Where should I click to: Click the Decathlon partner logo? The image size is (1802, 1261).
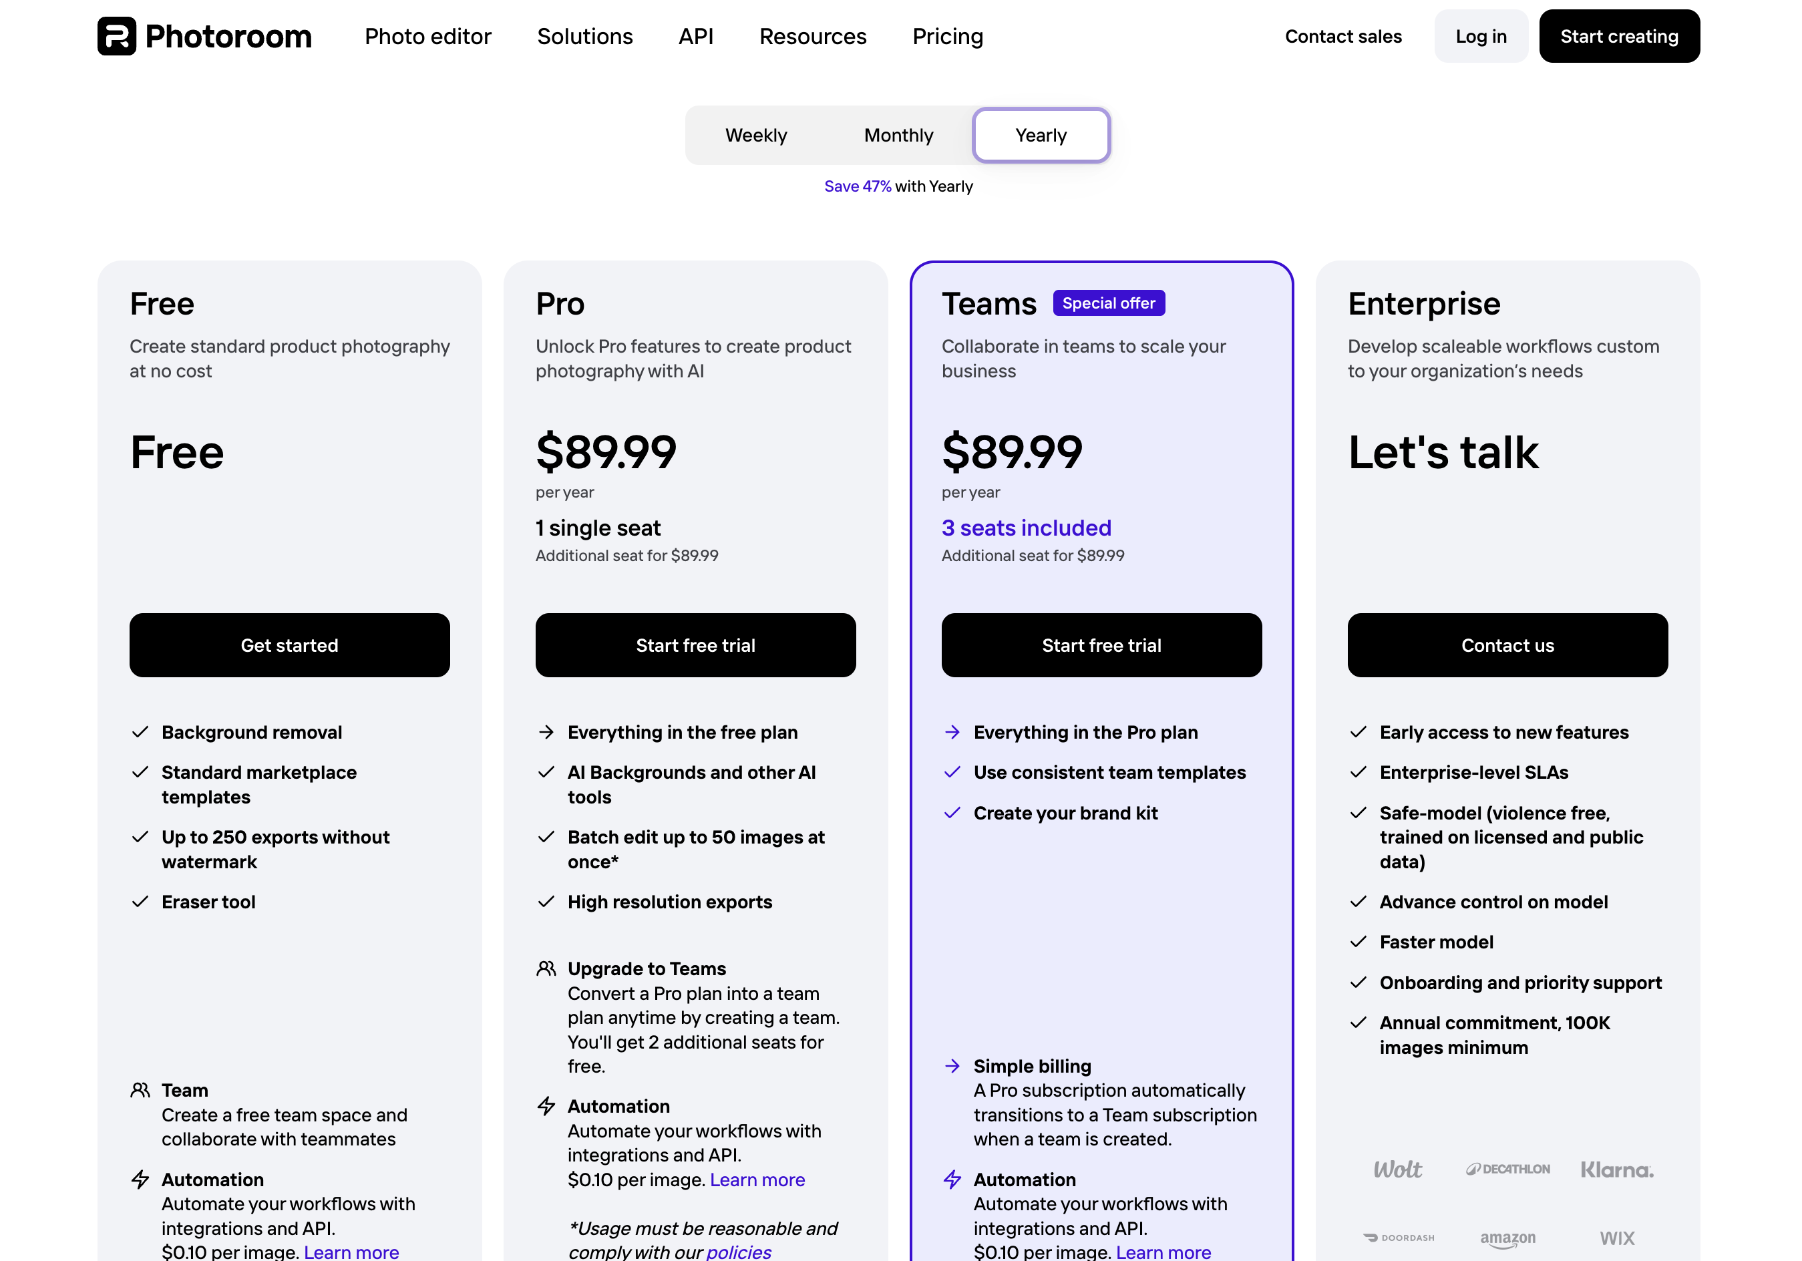pos(1507,1169)
